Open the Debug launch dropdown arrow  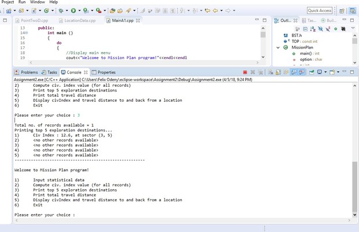(67, 10)
